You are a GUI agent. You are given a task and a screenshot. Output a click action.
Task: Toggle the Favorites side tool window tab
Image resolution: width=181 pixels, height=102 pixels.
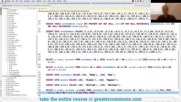pyautogui.click(x=1, y=93)
